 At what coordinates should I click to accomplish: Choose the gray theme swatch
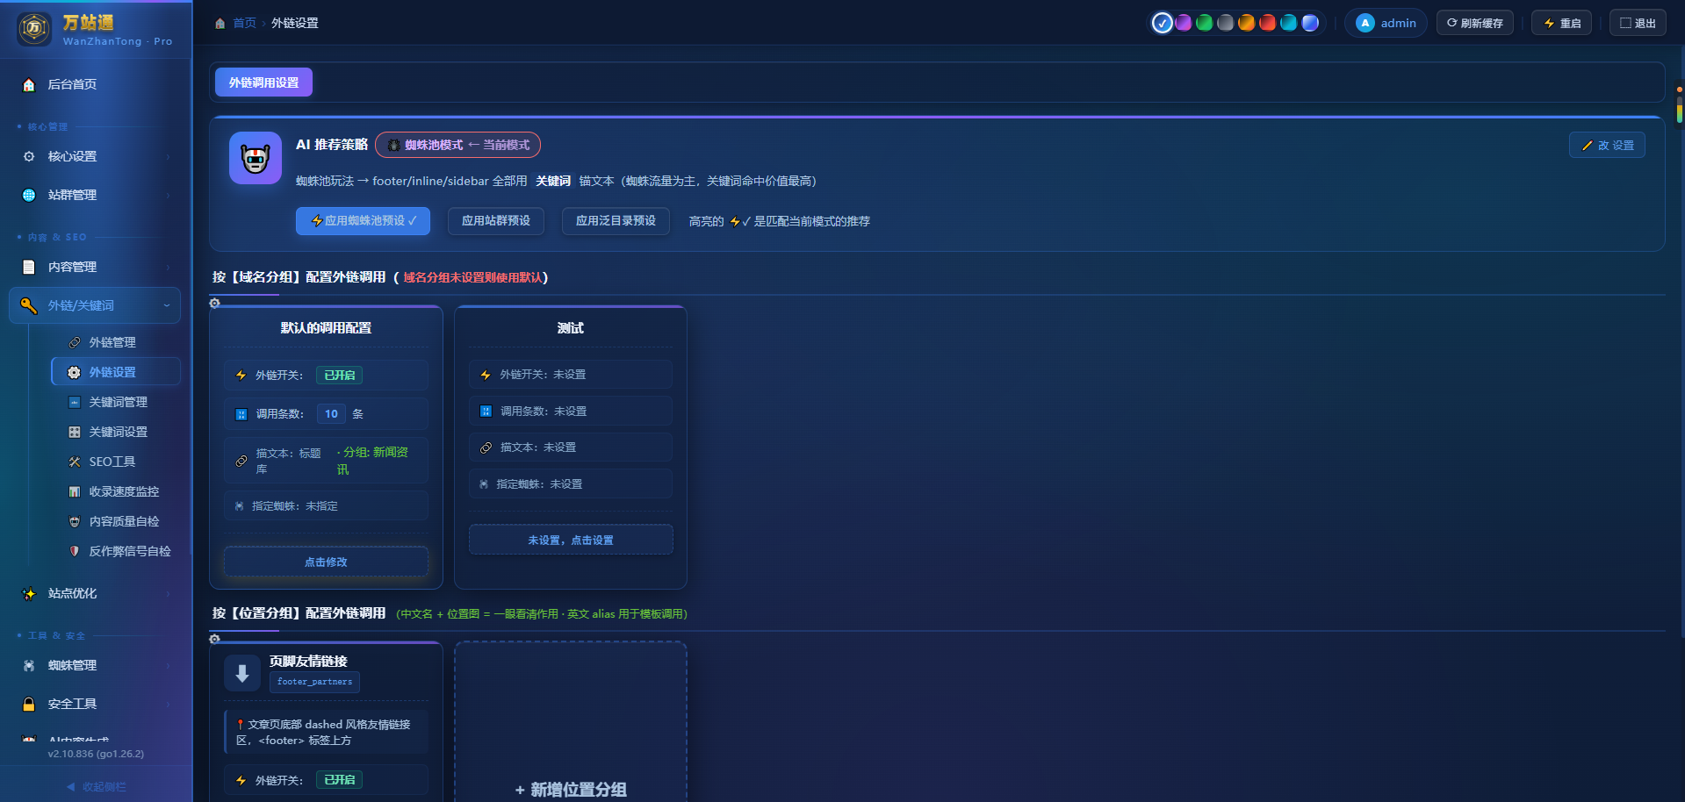[x=1225, y=23]
